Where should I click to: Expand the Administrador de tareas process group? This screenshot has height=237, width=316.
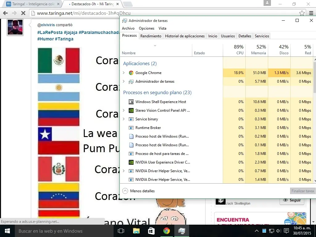(x=124, y=81)
